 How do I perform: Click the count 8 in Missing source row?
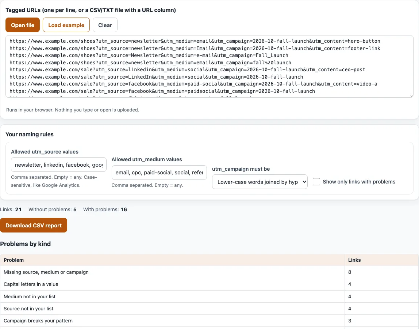click(x=350, y=272)
